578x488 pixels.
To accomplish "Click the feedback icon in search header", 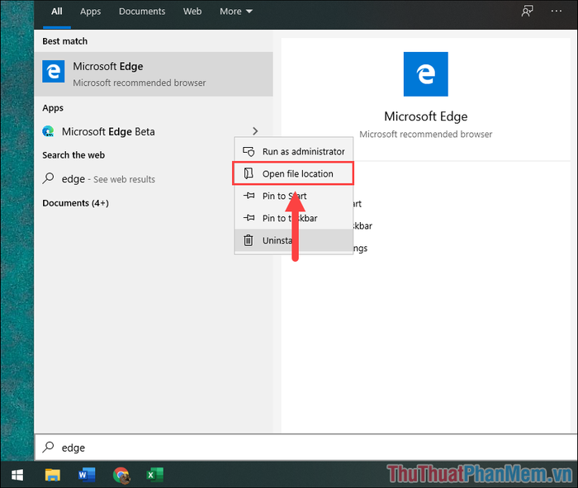I will [x=527, y=11].
